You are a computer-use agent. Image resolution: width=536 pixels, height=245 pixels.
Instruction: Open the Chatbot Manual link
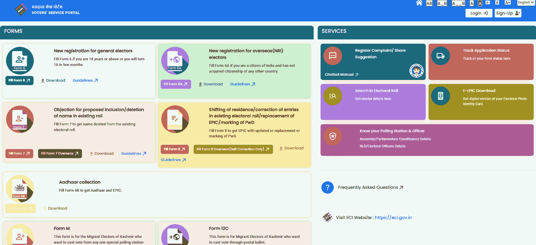tap(341, 75)
